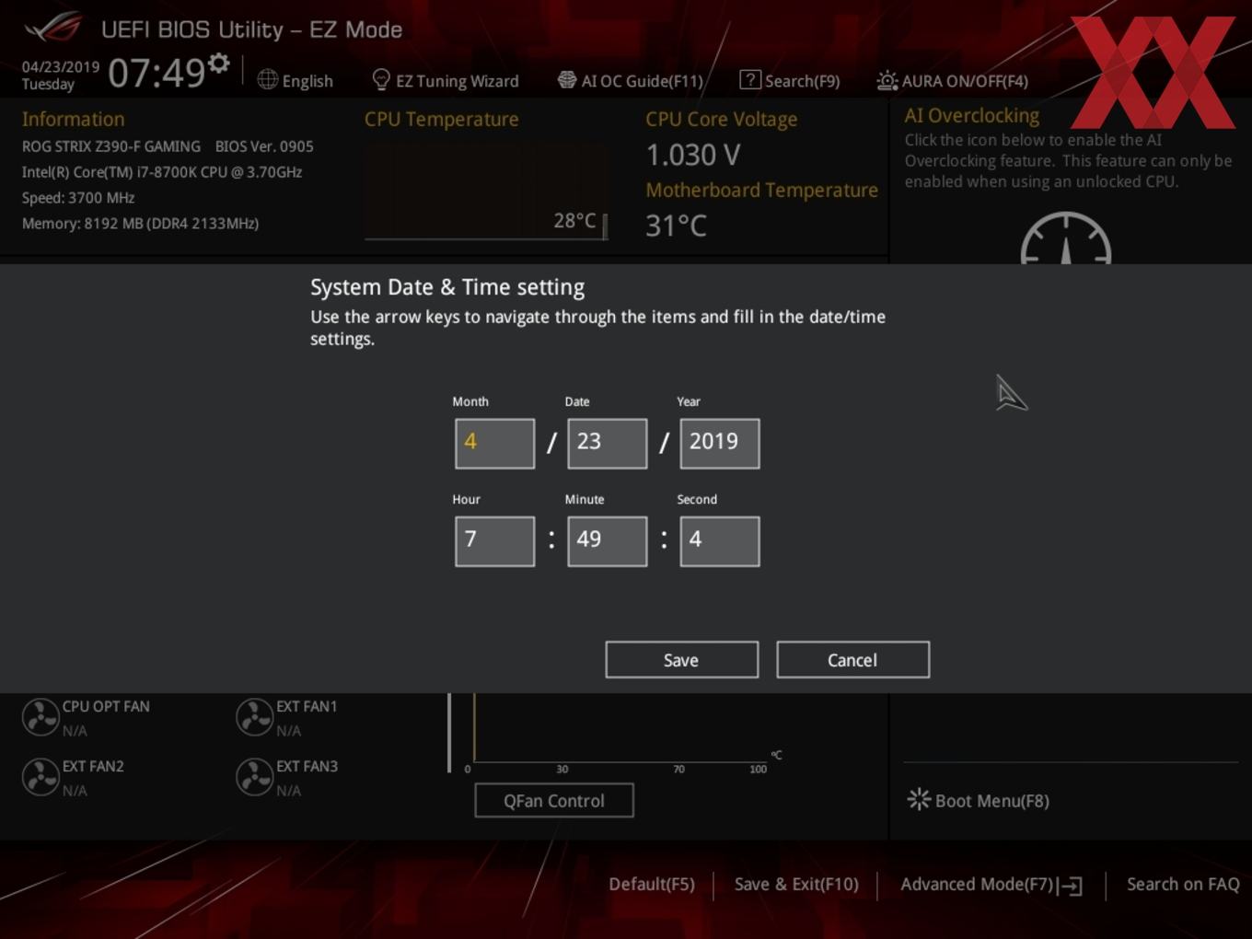Image resolution: width=1252 pixels, height=939 pixels.
Task: Click the 04/23/2019 date text
Action: pos(61,67)
